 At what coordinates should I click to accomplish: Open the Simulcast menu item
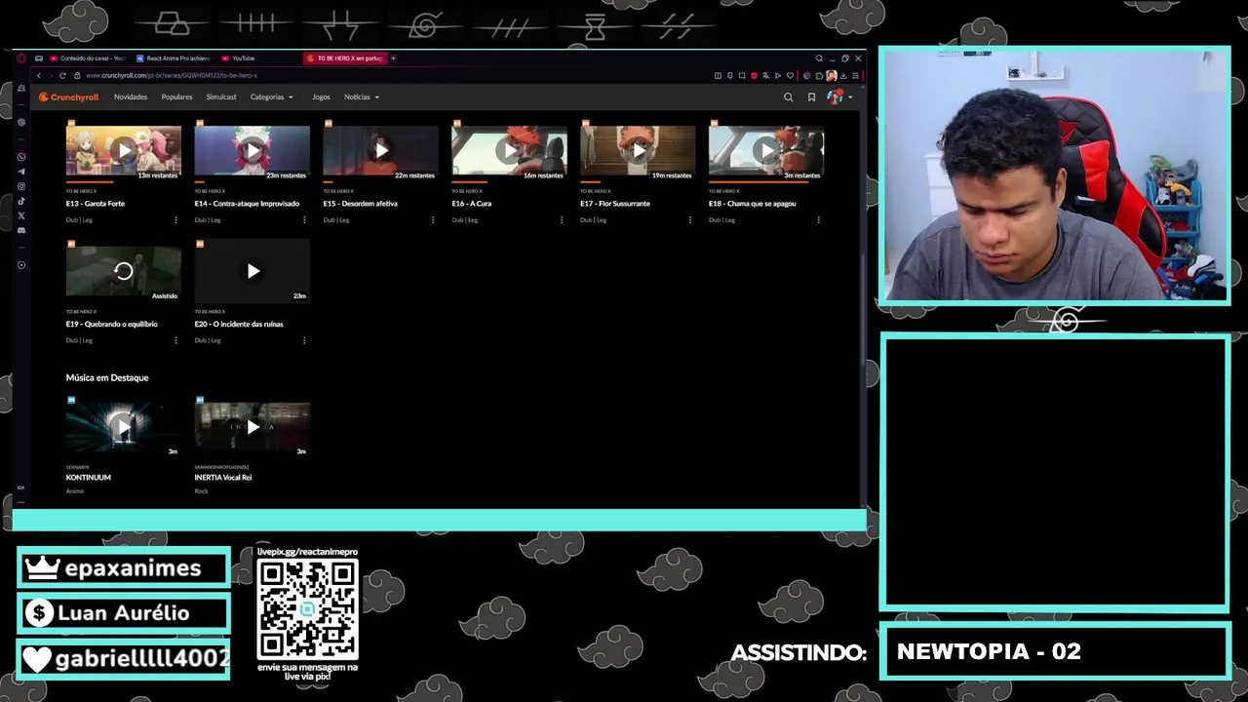[x=221, y=97]
